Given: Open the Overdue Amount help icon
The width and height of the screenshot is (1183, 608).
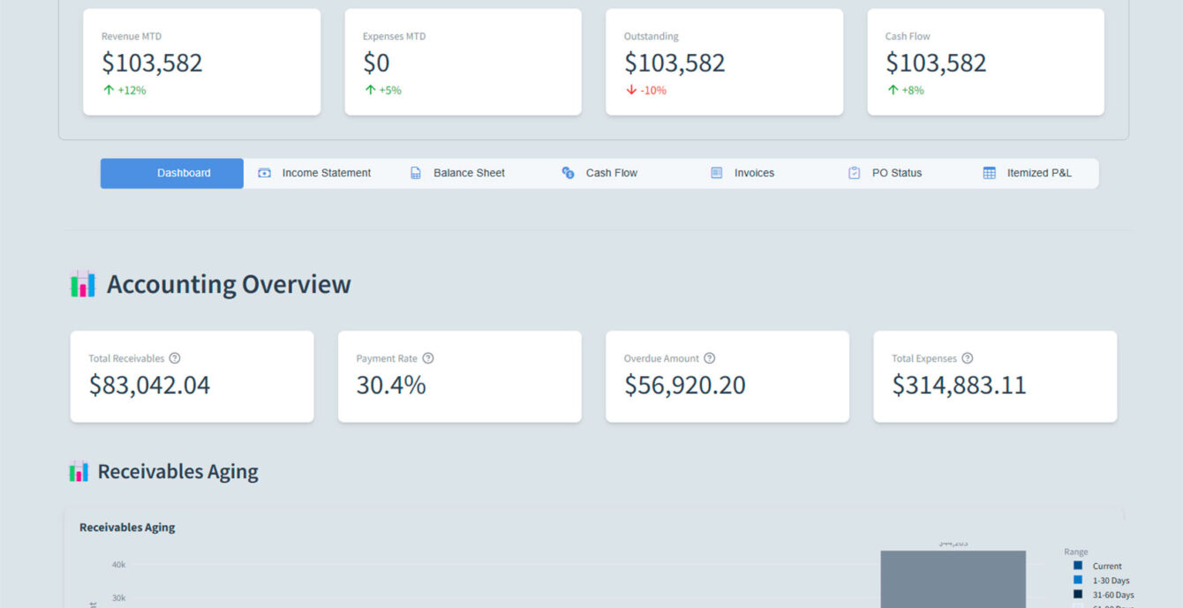Looking at the screenshot, I should pos(710,358).
